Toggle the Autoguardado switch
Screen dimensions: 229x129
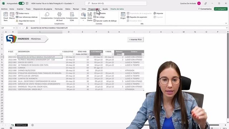(21, 3)
